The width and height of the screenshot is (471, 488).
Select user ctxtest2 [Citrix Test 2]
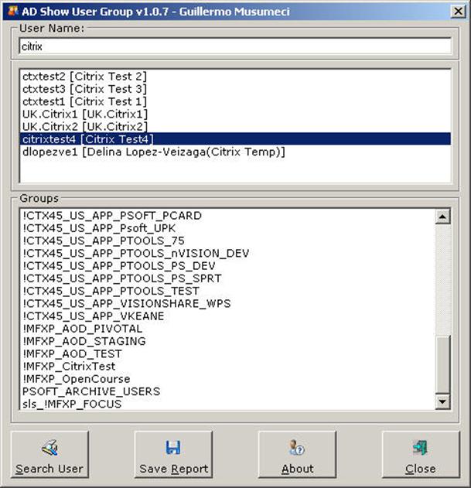tap(235, 77)
